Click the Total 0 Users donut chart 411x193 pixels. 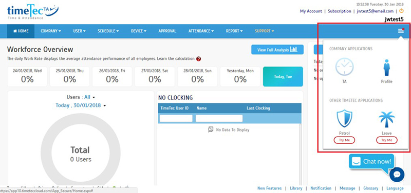(x=81, y=153)
